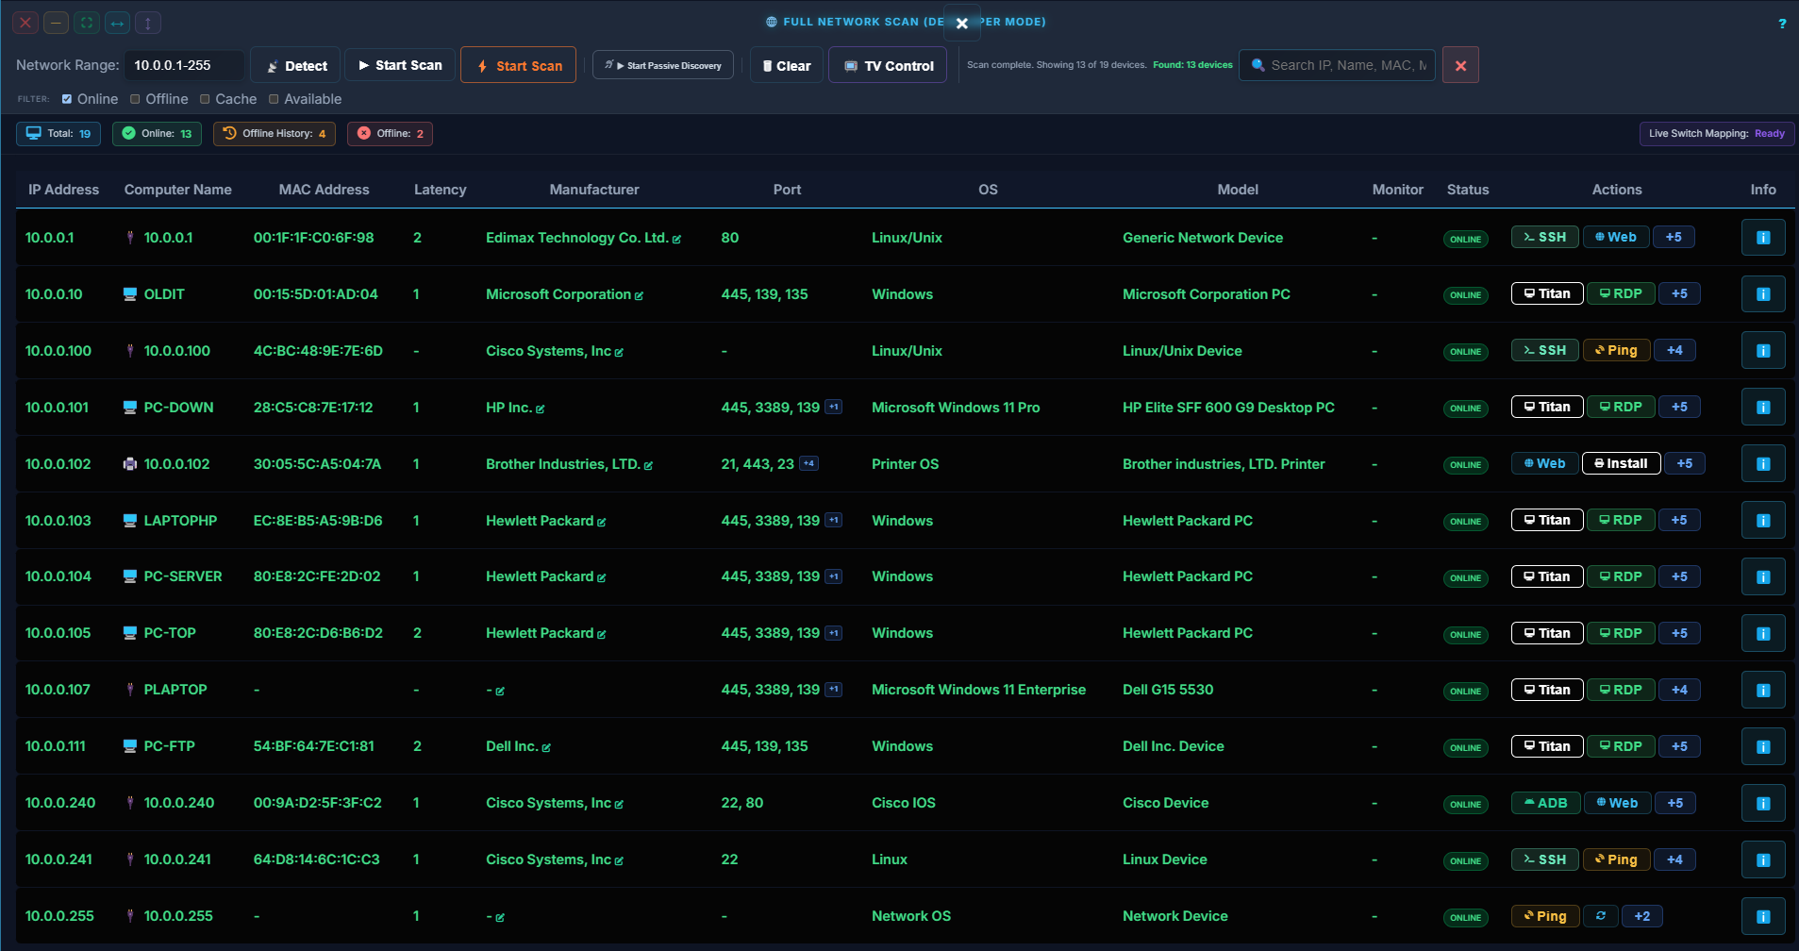1799x951 pixels.
Task: Open TV Control
Action: [888, 65]
